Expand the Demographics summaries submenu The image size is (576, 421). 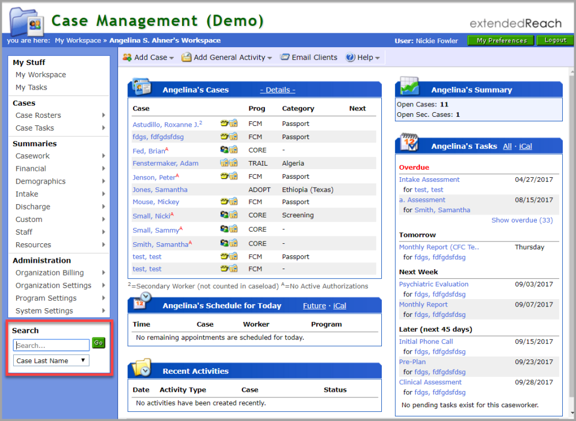[x=104, y=181]
